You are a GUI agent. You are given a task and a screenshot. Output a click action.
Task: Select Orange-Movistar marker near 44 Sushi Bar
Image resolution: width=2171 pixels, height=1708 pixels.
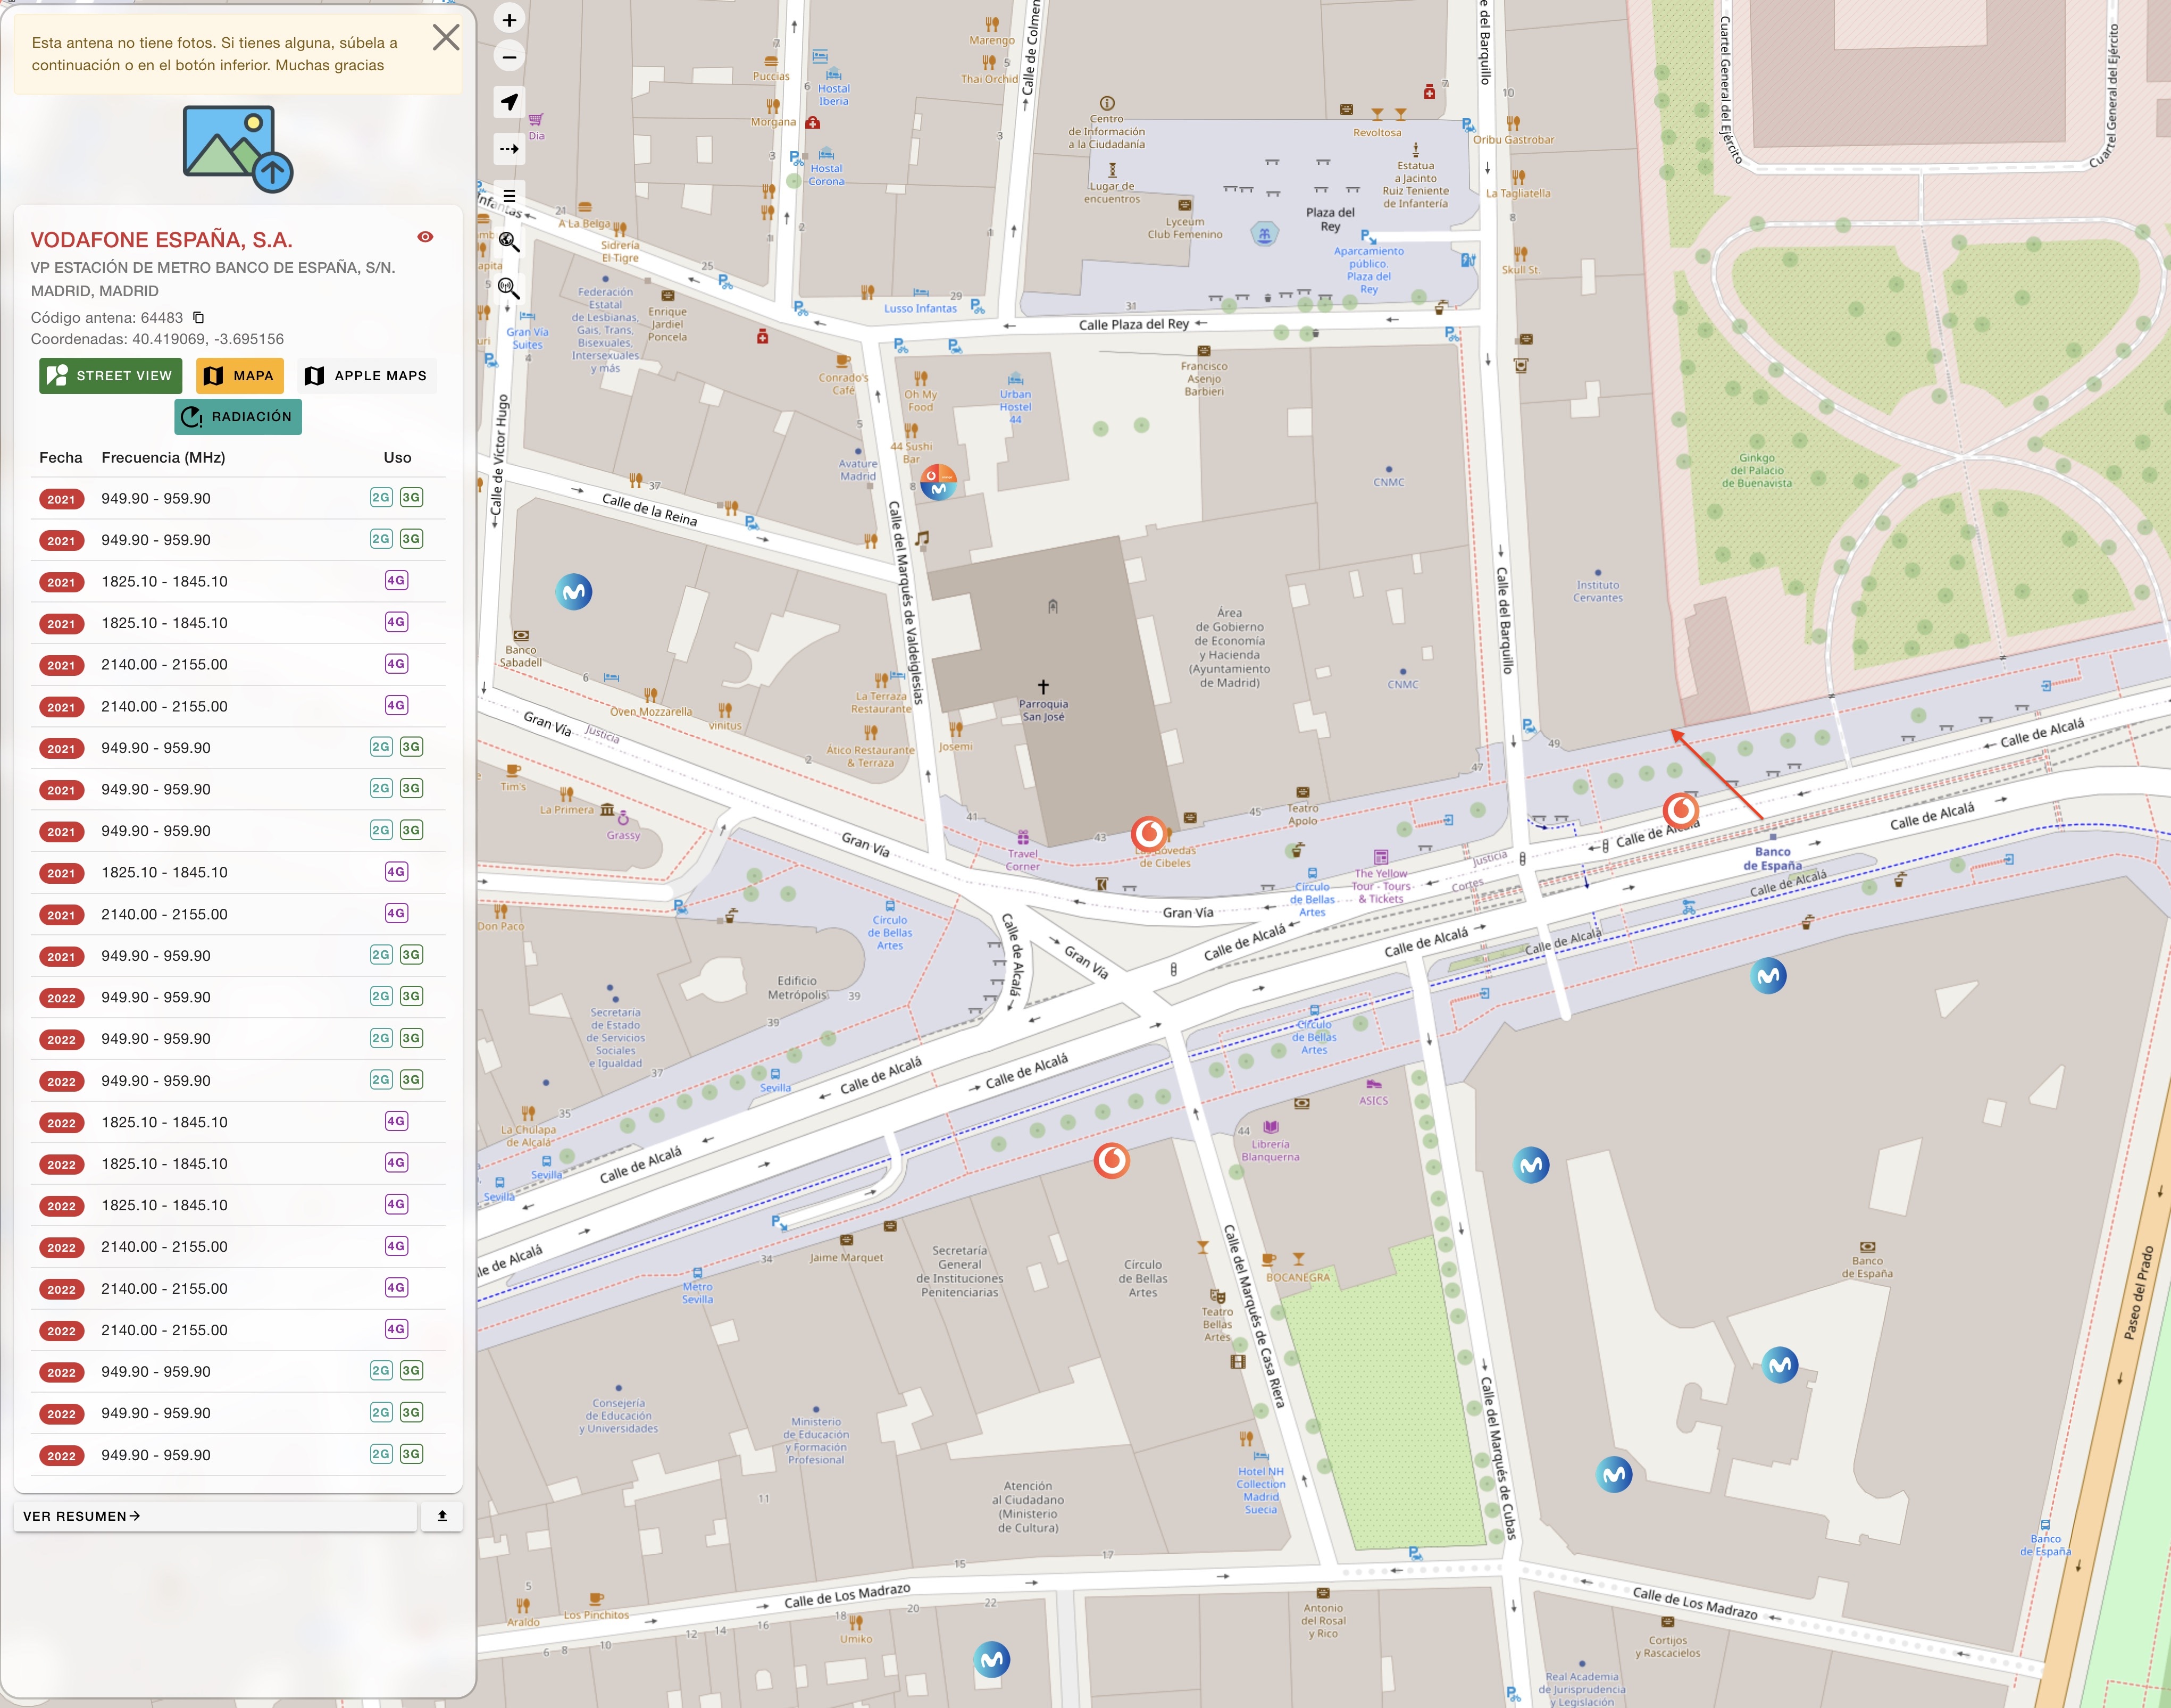938,482
